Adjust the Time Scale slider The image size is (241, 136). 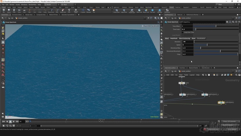pyautogui.click(x=216, y=29)
